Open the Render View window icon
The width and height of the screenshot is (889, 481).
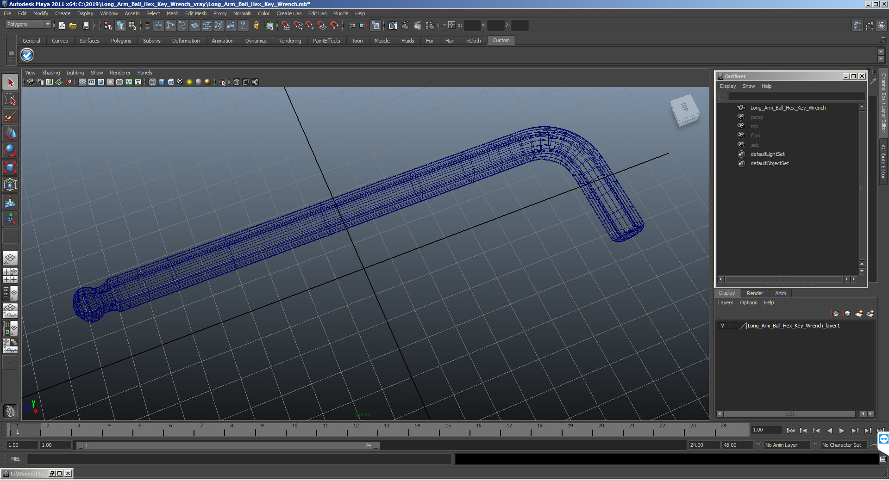393,25
